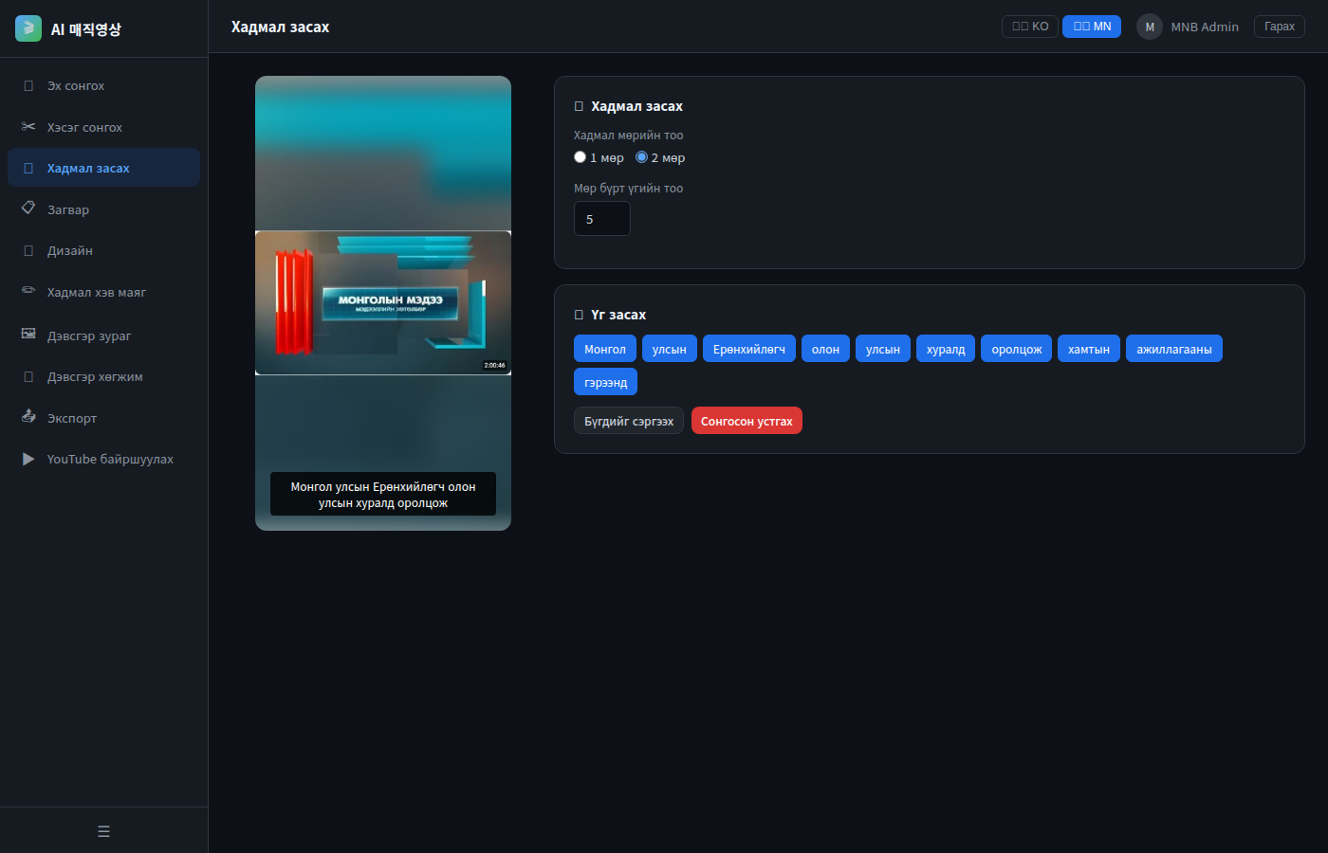Open YouTube байршуулах page

tap(103, 459)
